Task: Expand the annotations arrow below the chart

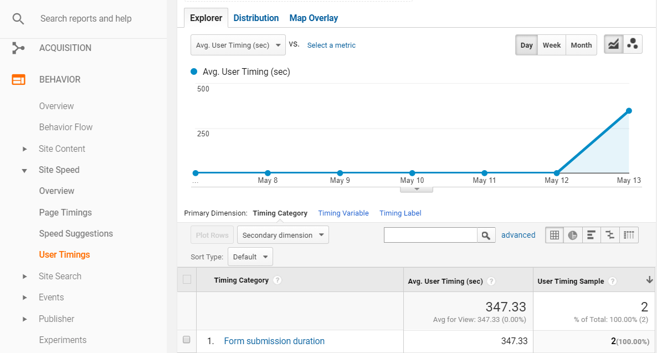Action: [416, 188]
